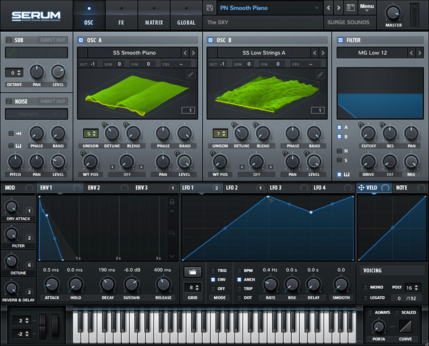Open the MG Low 12 filter type selector
Screen dimensions: 429x346
pyautogui.click(x=372, y=53)
